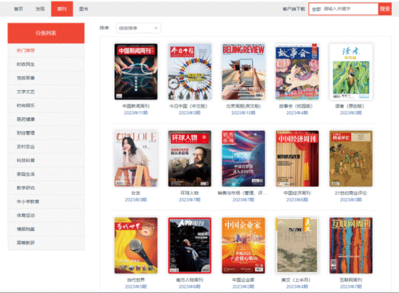Open the 客户端下载 link
The width and height of the screenshot is (399, 293).
(x=294, y=9)
